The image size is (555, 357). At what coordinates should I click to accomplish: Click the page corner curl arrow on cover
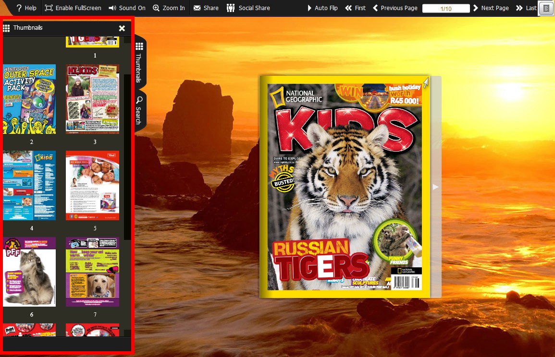pyautogui.click(x=426, y=83)
